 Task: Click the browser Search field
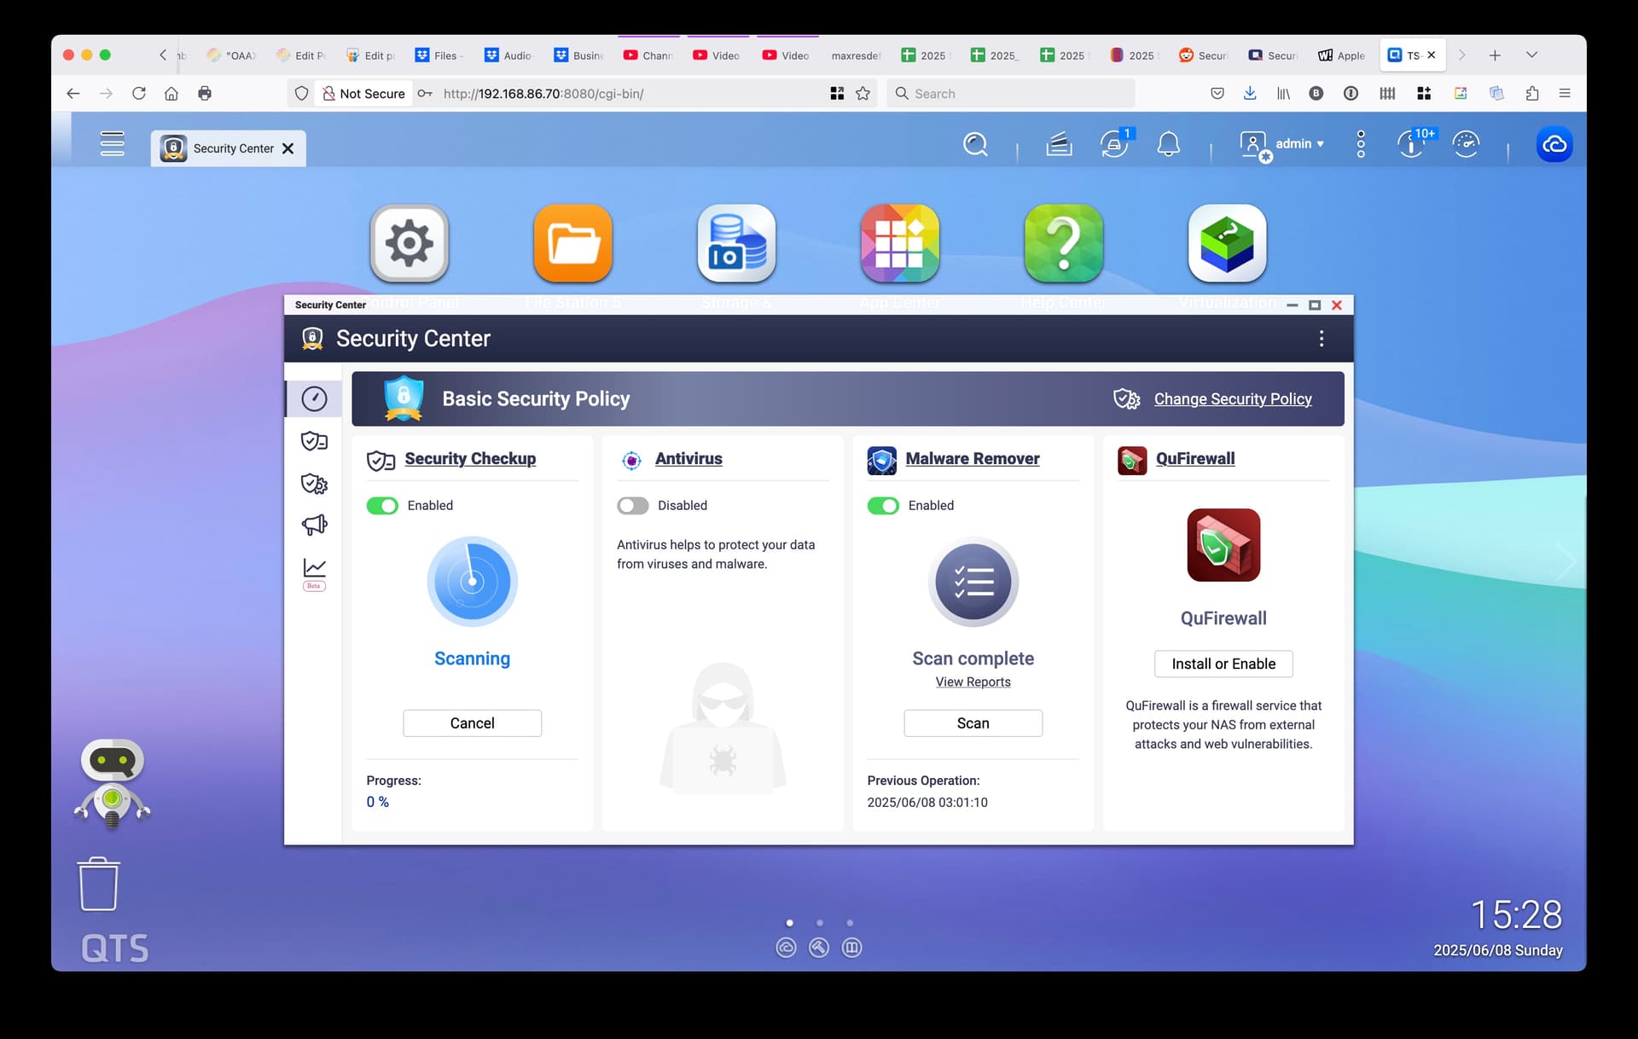pyautogui.click(x=1010, y=94)
